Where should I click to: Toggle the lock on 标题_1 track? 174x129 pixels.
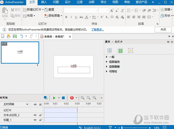pos(40,120)
